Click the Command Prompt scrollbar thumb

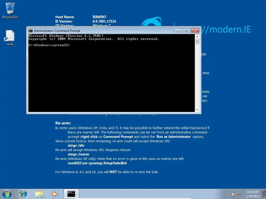(197, 41)
